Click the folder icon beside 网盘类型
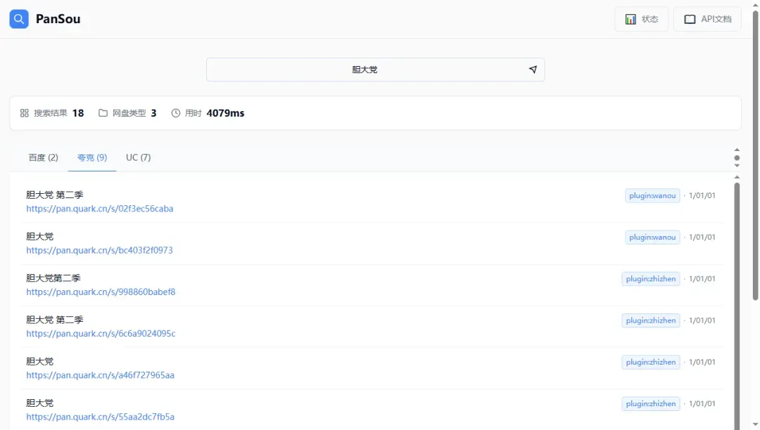Image resolution: width=760 pixels, height=430 pixels. [x=103, y=113]
